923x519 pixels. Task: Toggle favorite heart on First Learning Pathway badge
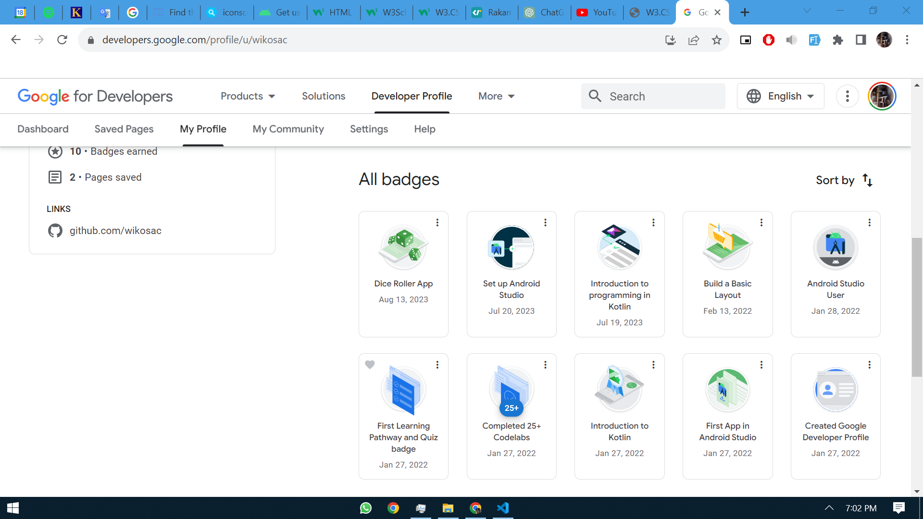pyautogui.click(x=370, y=365)
